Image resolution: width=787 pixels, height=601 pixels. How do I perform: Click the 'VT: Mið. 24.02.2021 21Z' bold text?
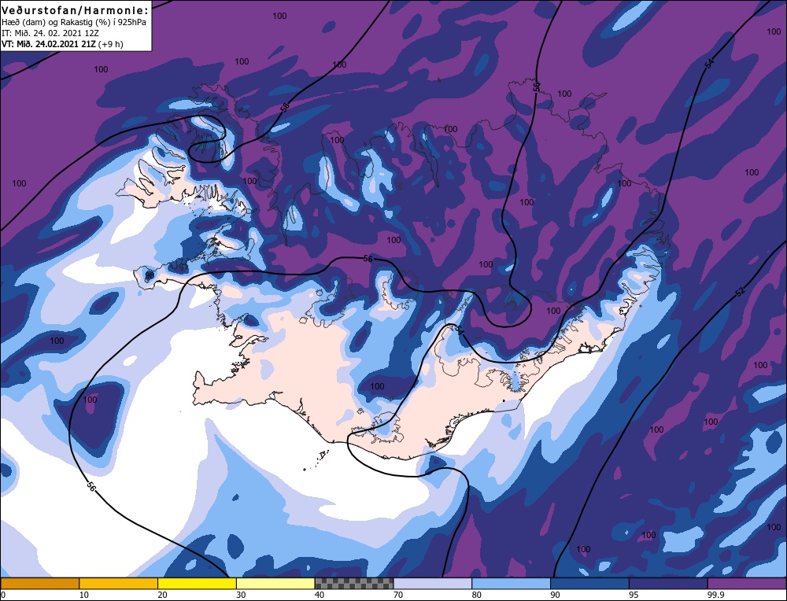coord(49,44)
